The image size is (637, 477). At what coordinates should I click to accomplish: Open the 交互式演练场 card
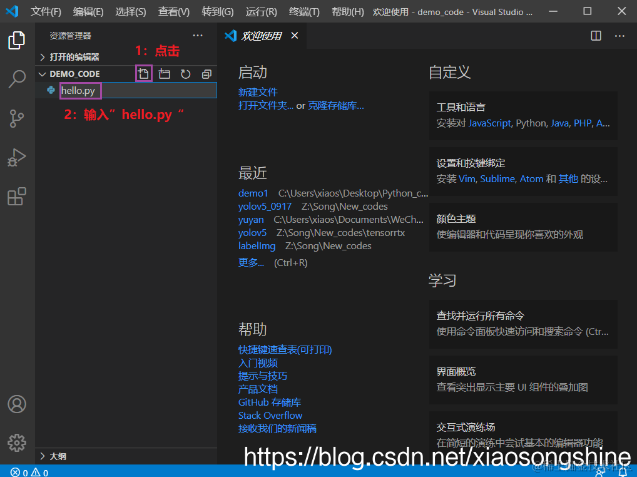point(523,434)
